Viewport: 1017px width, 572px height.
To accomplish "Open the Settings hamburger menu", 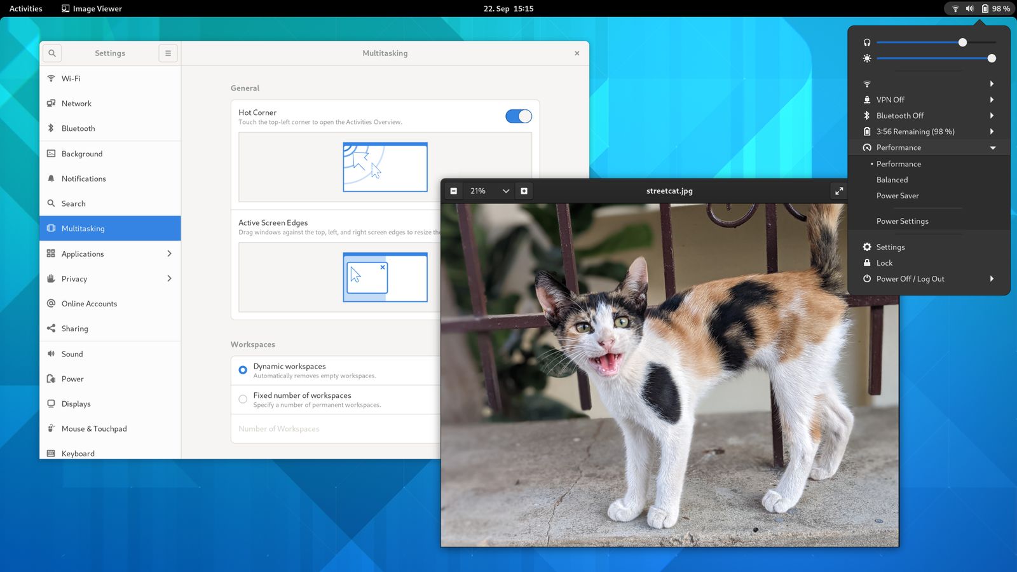I will [168, 53].
